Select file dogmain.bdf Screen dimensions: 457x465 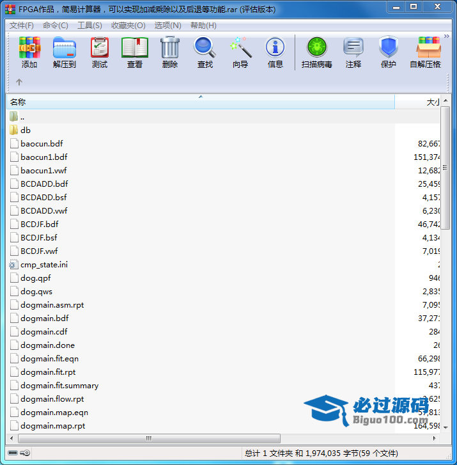[45, 318]
